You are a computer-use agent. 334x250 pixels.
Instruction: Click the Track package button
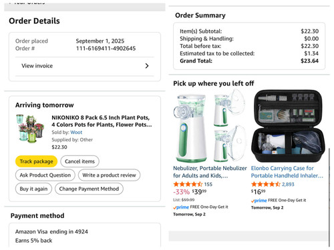coord(36,161)
